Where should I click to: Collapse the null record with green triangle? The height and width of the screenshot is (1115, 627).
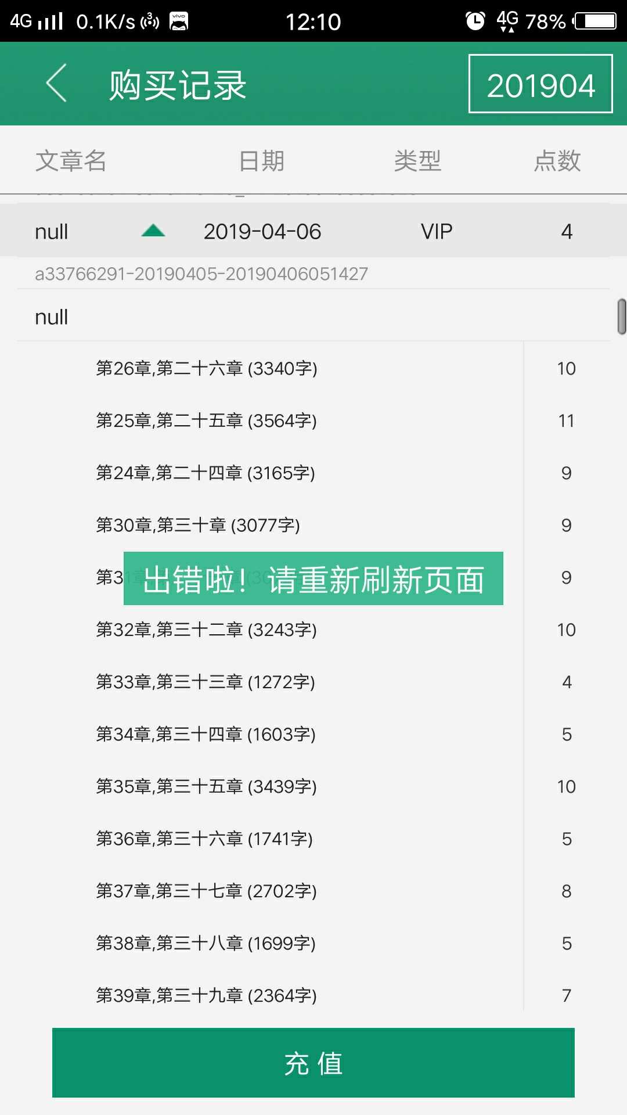[153, 231]
